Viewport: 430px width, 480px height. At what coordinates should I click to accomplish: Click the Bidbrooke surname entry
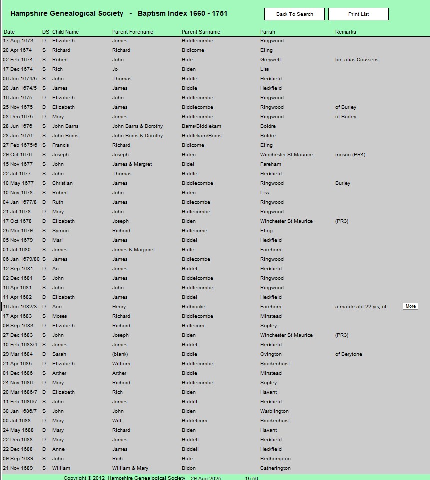193,307
